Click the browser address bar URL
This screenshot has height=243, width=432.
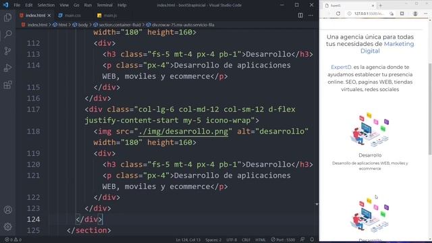pos(369,13)
